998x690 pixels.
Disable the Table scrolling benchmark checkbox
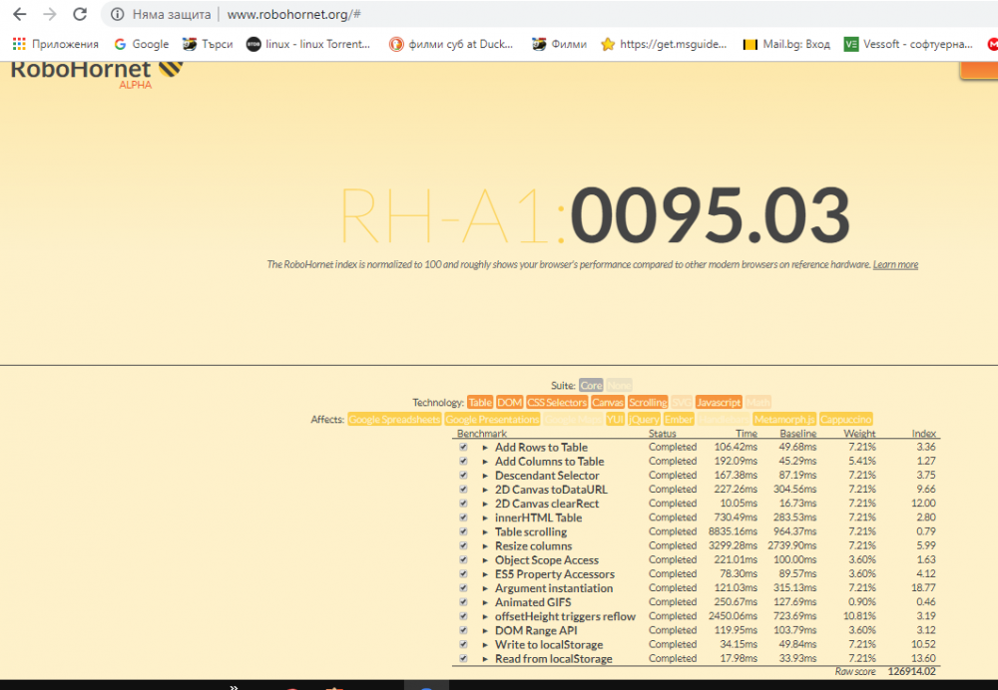coord(463,531)
